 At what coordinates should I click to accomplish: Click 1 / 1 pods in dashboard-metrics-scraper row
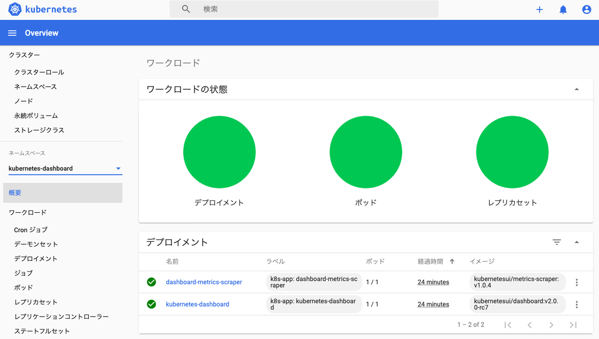click(372, 282)
